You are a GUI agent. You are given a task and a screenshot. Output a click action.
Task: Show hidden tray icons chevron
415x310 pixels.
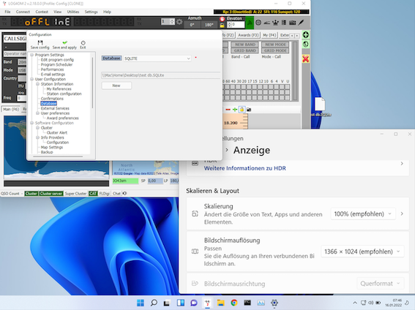tap(355, 303)
